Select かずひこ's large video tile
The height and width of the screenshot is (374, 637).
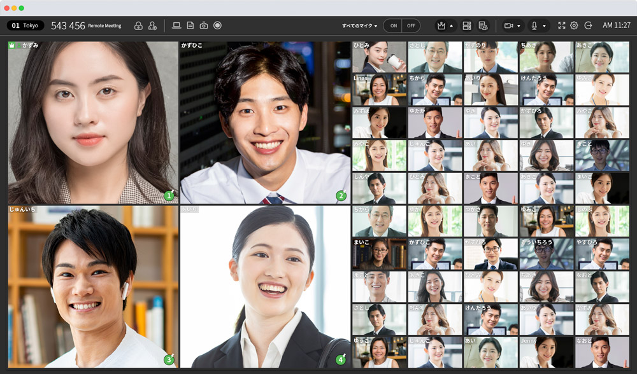pos(265,123)
